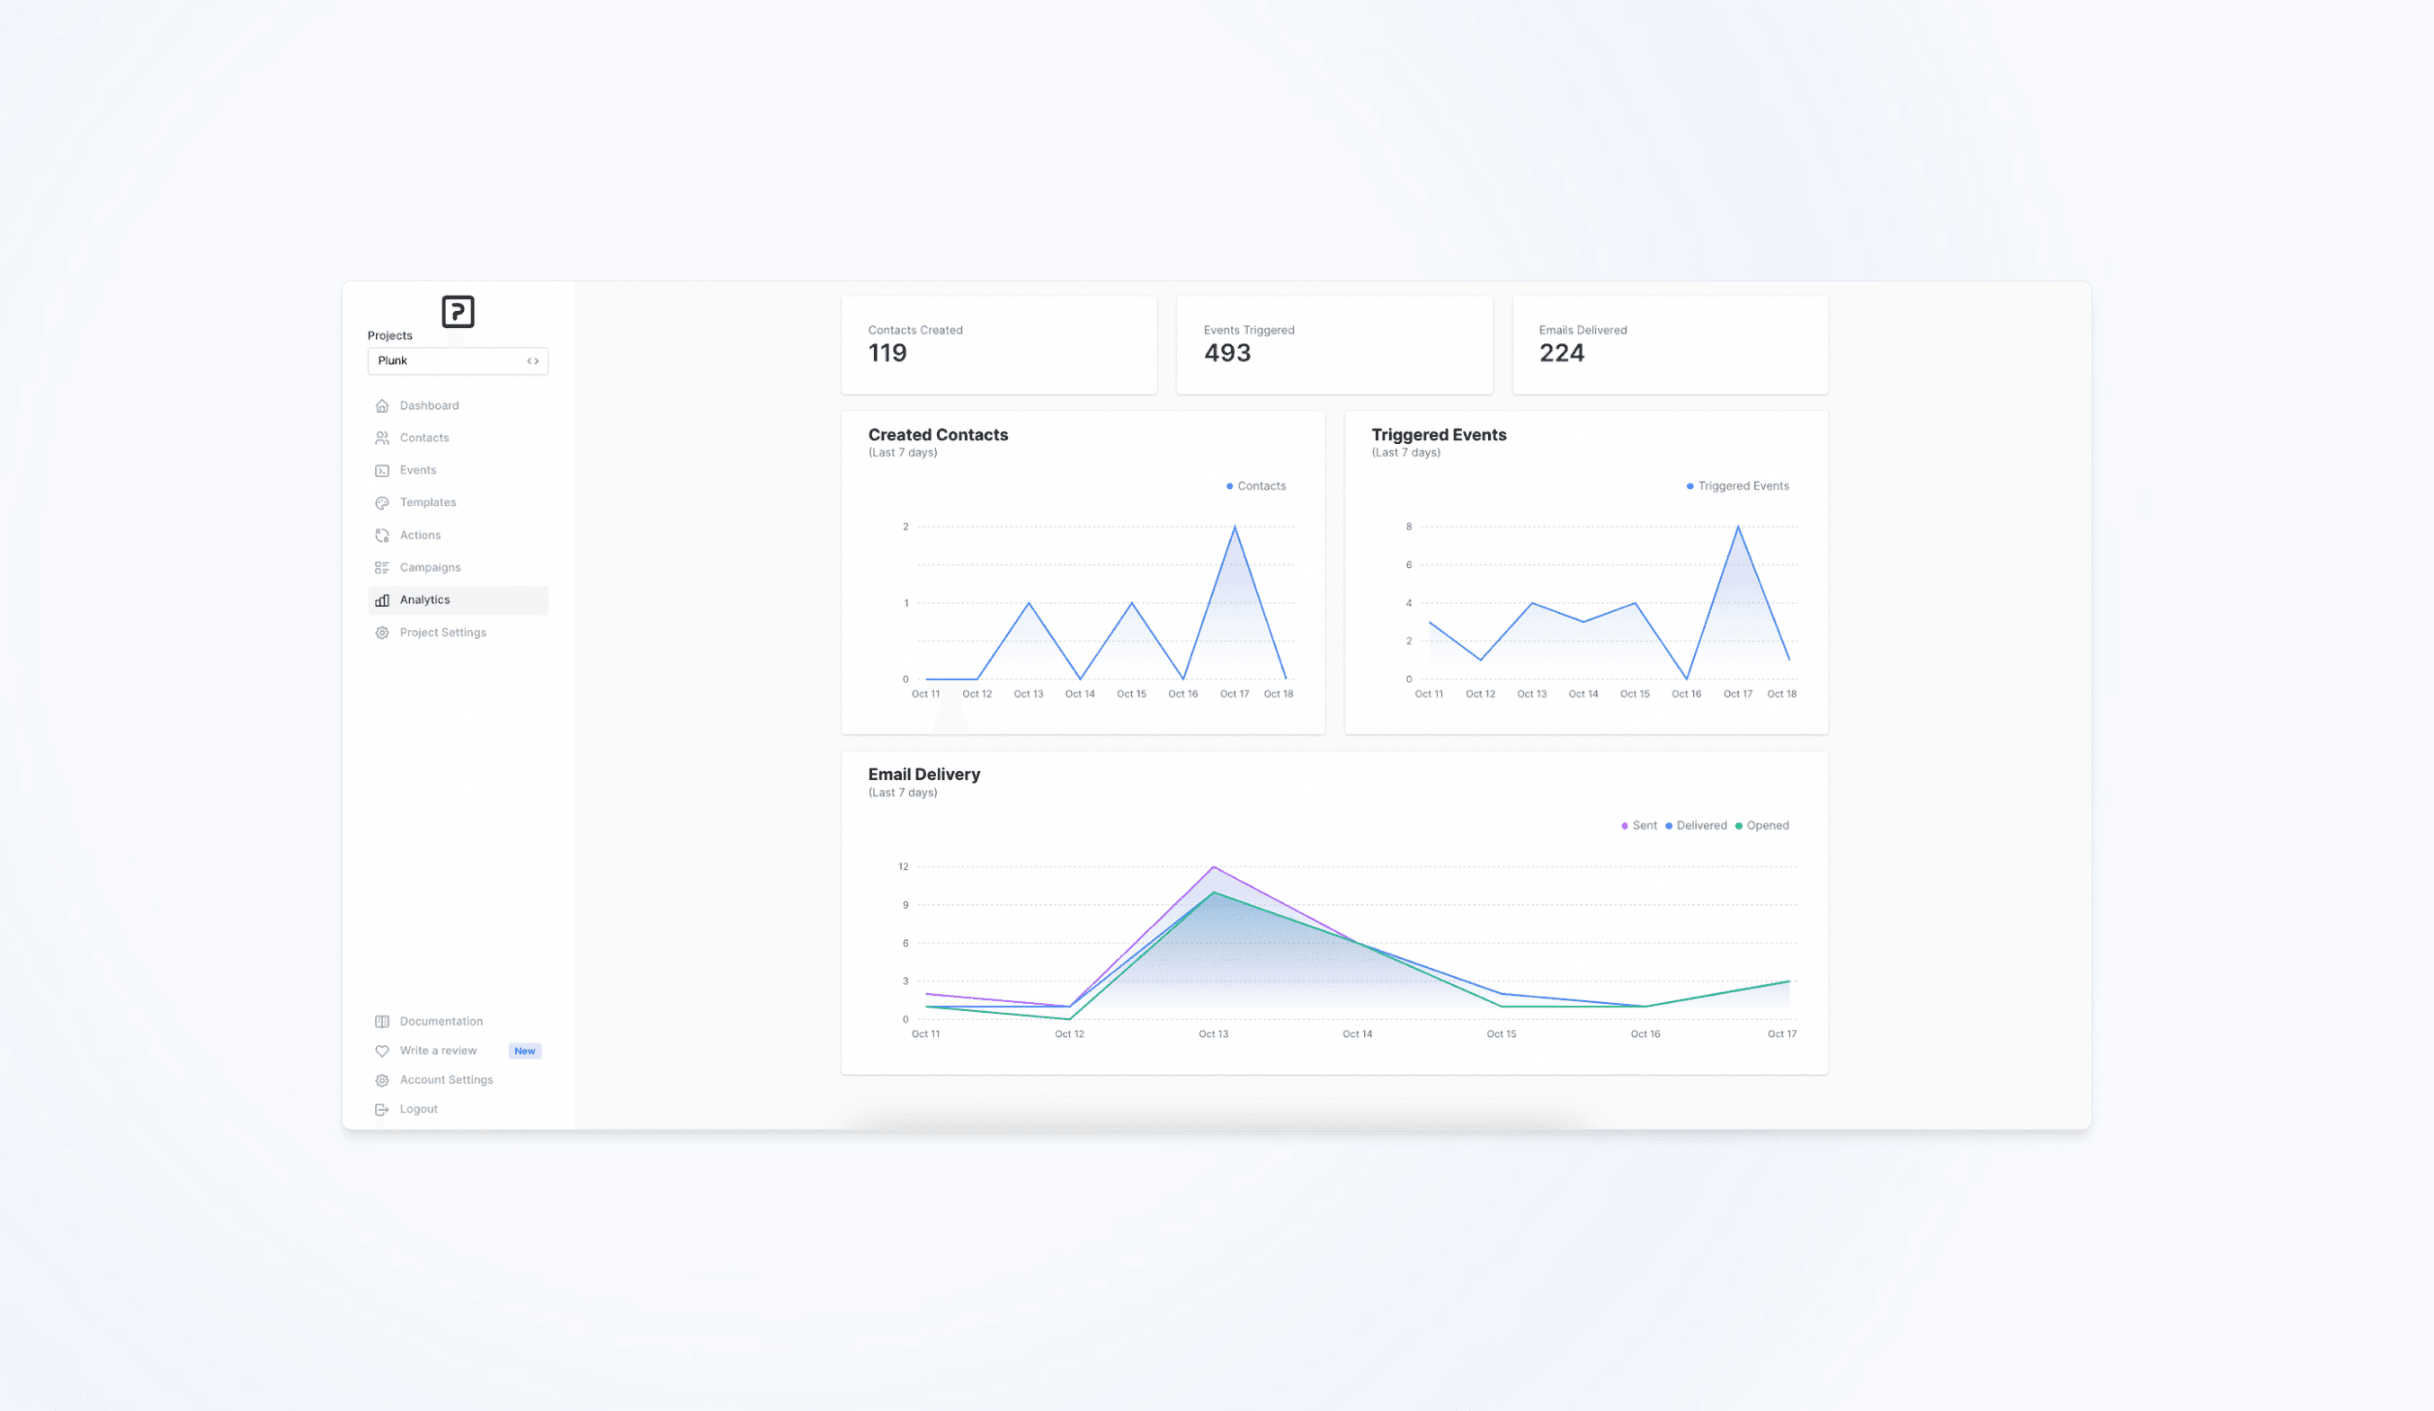Click the Campaigns sidebar icon
The width and height of the screenshot is (2434, 1411).
(x=381, y=566)
